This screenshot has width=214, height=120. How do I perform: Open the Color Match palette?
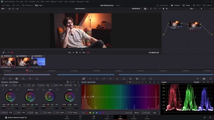point(10,79)
